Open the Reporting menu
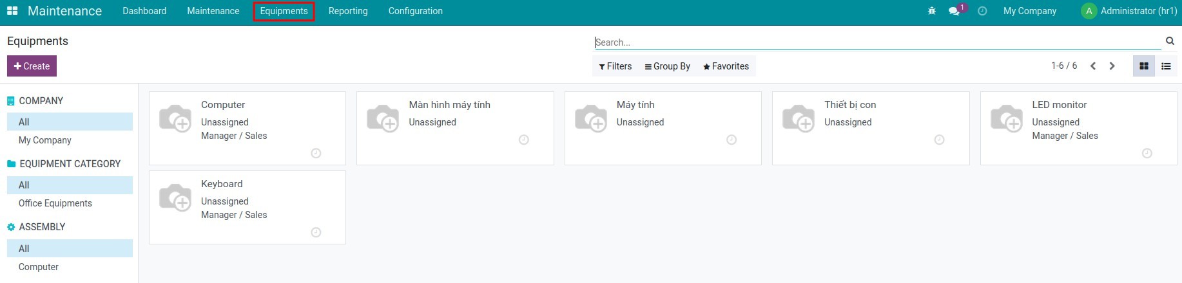The height and width of the screenshot is (283, 1182). click(348, 11)
